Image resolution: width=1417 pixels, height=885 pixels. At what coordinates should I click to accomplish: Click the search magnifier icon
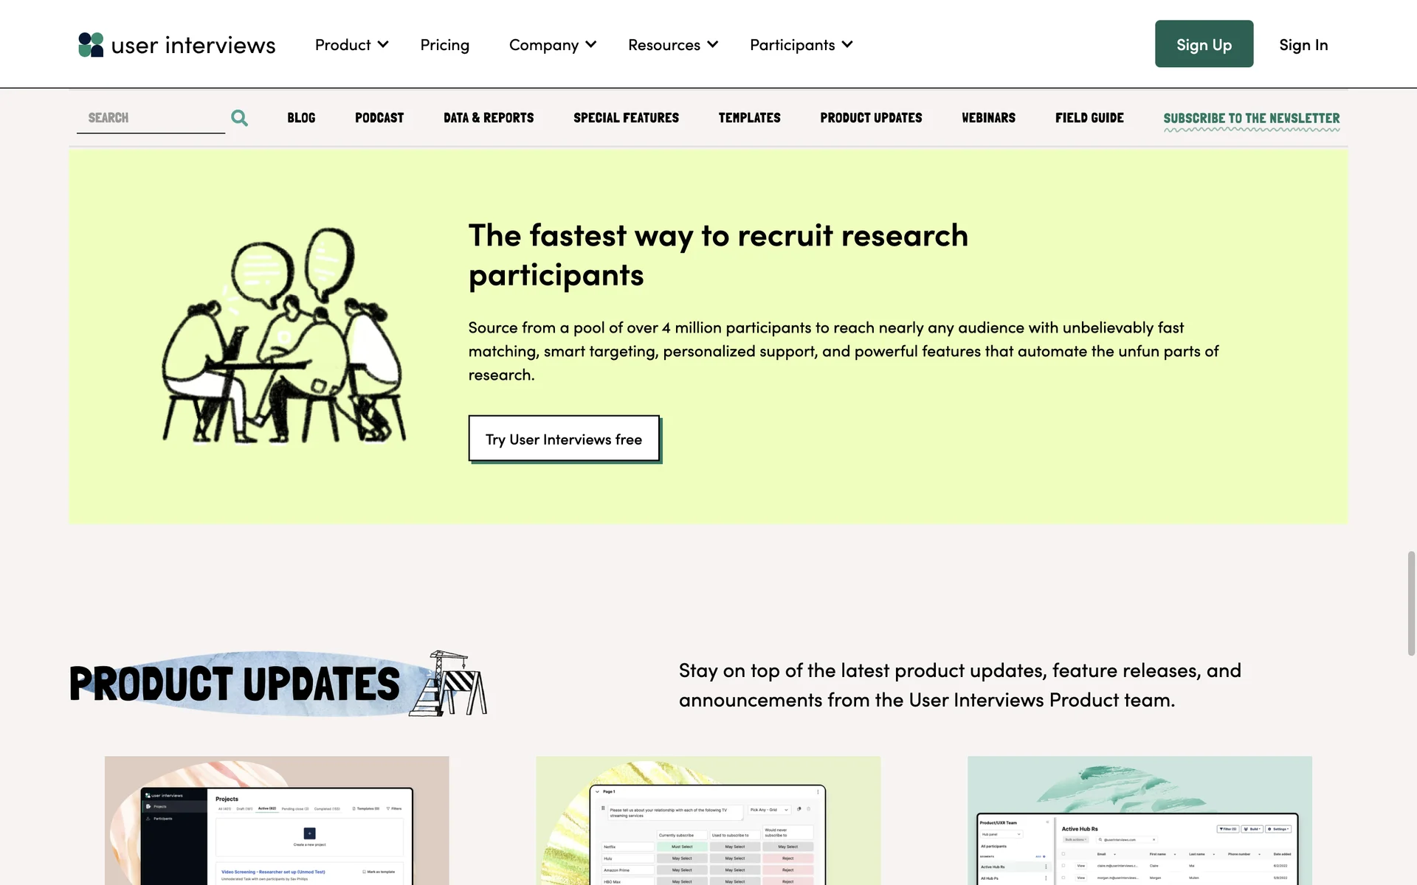coord(239,118)
